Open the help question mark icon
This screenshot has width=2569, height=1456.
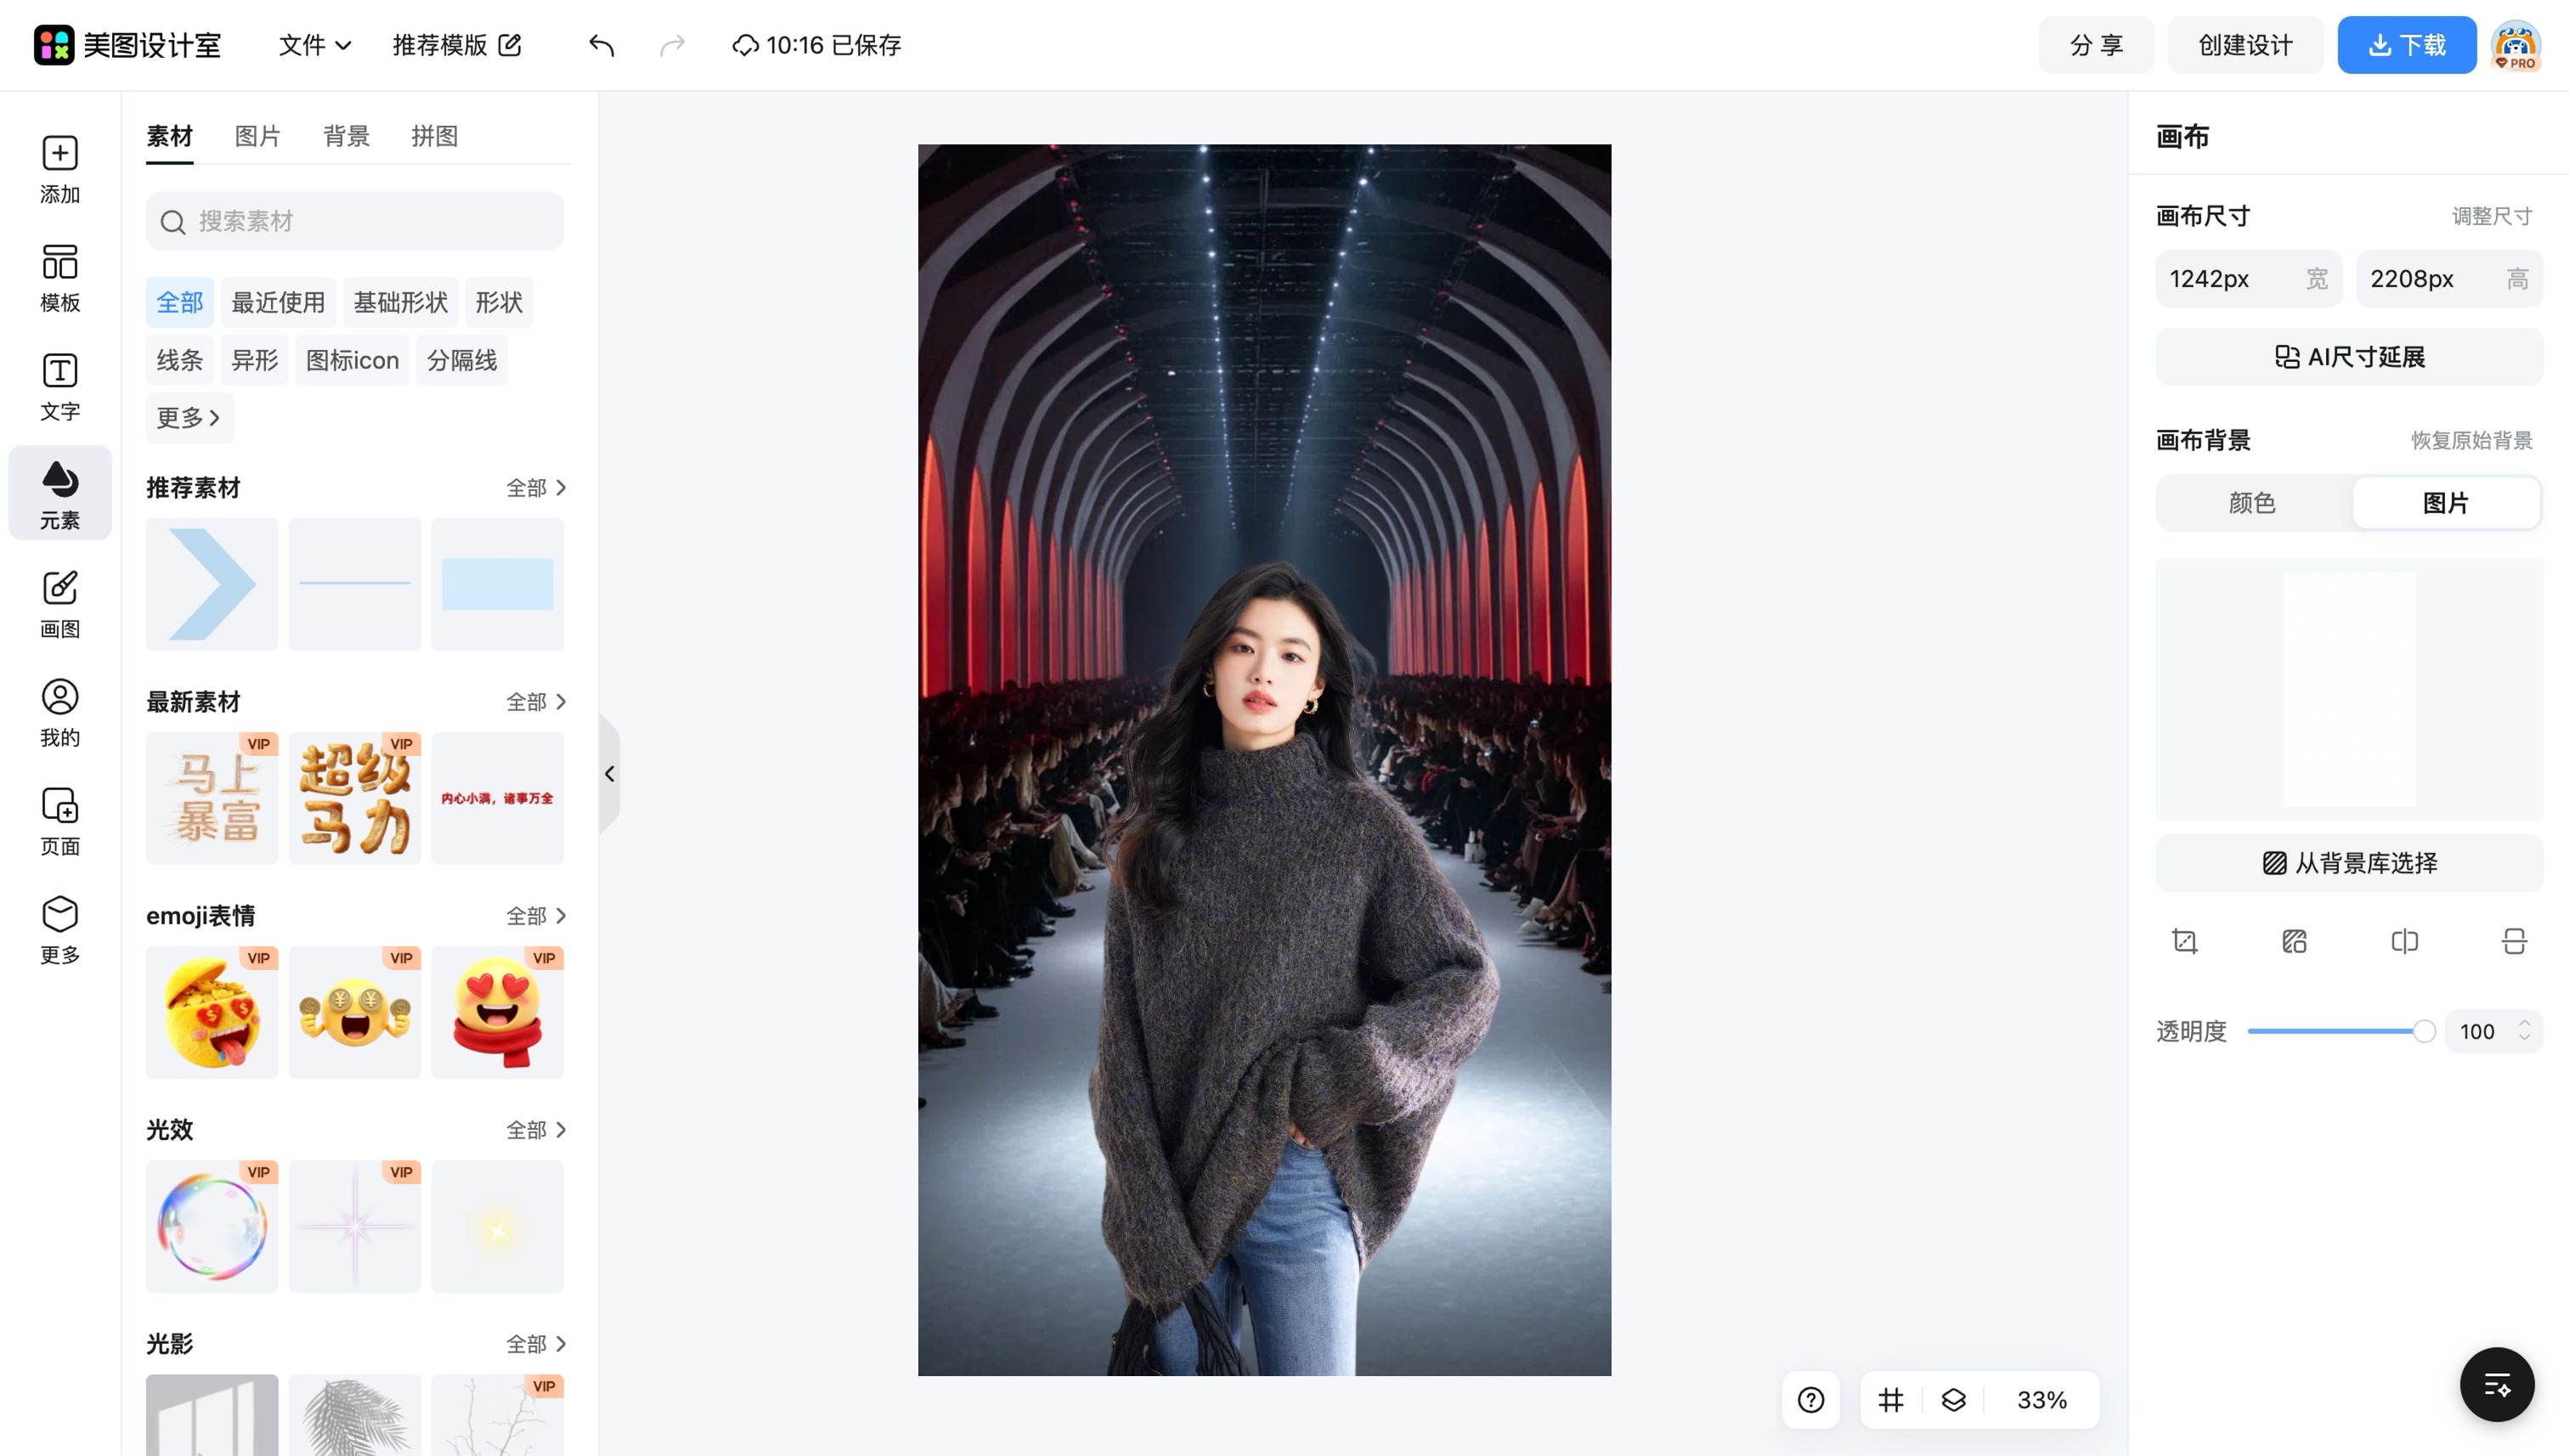pyautogui.click(x=1811, y=1400)
